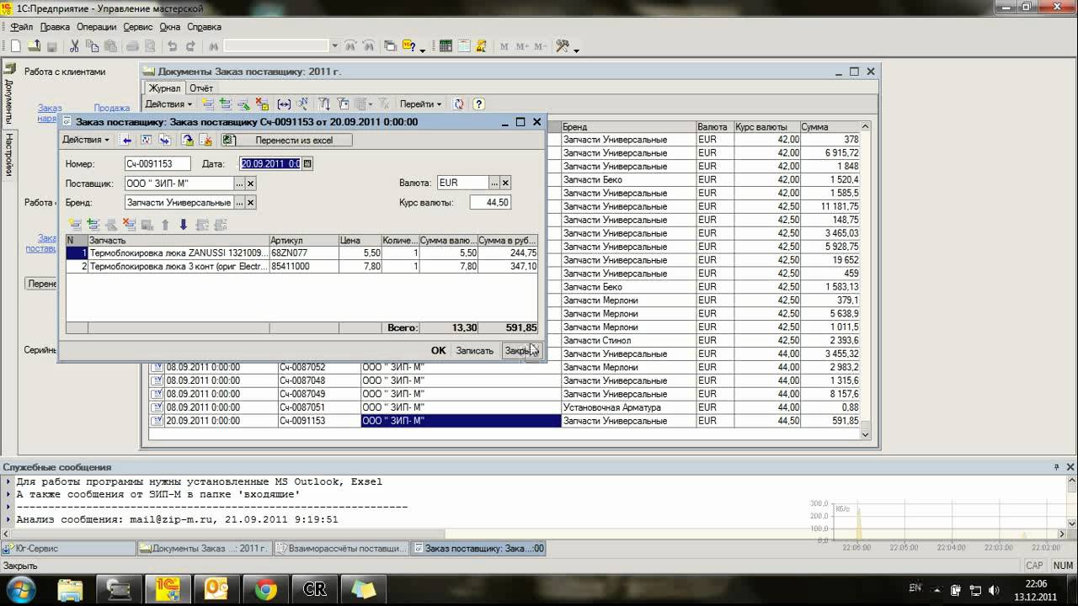Open the Правка menu
Screen dimensions: 1078x606
55,27
